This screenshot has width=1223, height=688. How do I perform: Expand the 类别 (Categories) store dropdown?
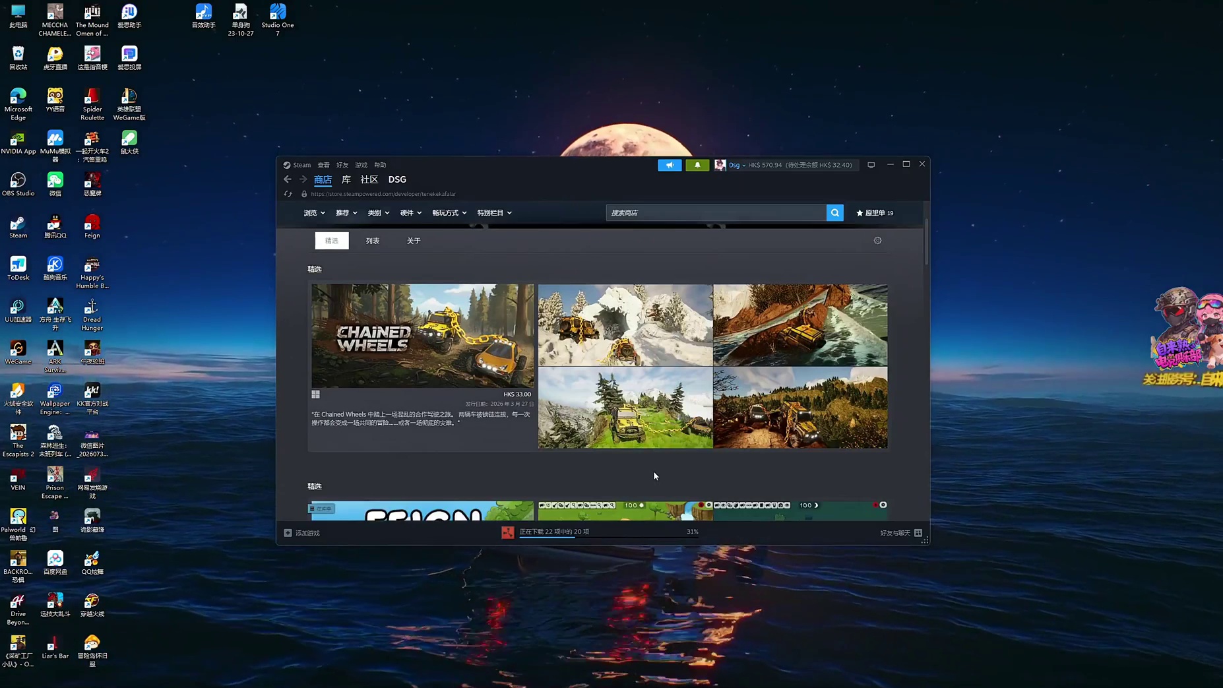tap(379, 213)
